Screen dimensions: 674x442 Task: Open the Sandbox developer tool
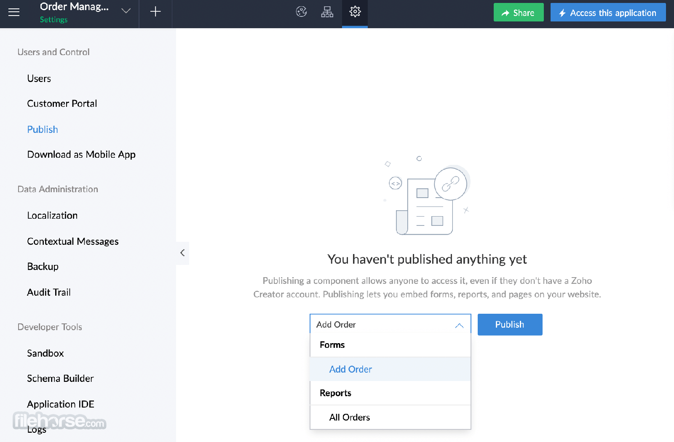click(x=45, y=353)
